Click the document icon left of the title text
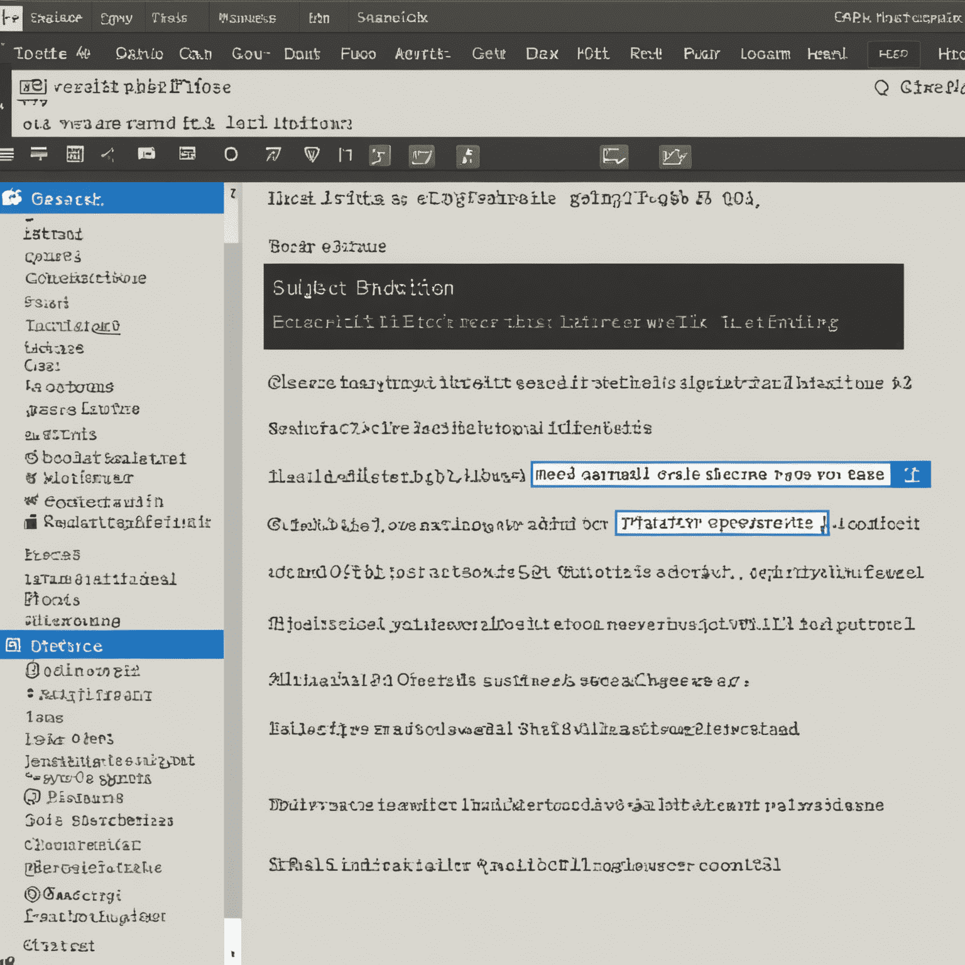 (32, 87)
